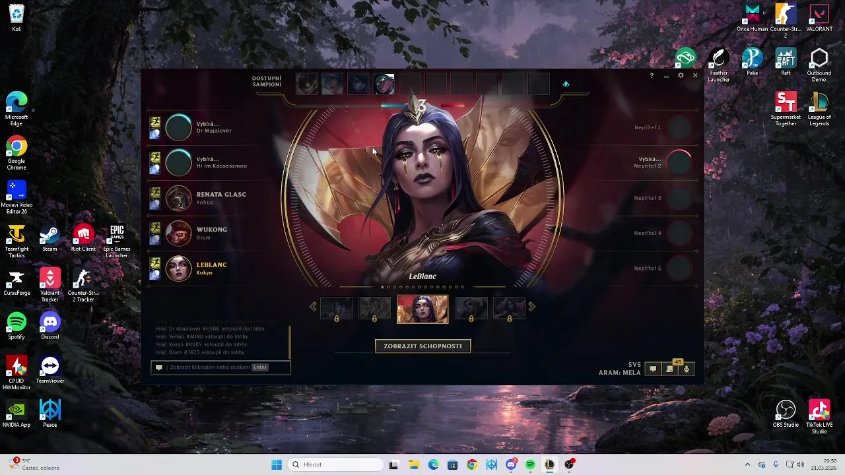845x475 pixels.
Task: Select locked skin right of selected LeBlanc
Action: (x=471, y=309)
